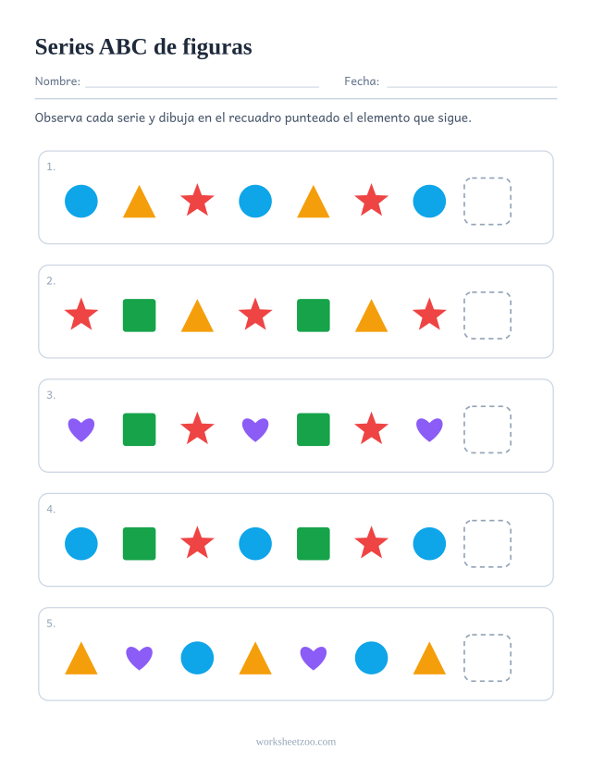Click the Series ABC de figuras title
This screenshot has height=767, width=592.
pos(143,47)
